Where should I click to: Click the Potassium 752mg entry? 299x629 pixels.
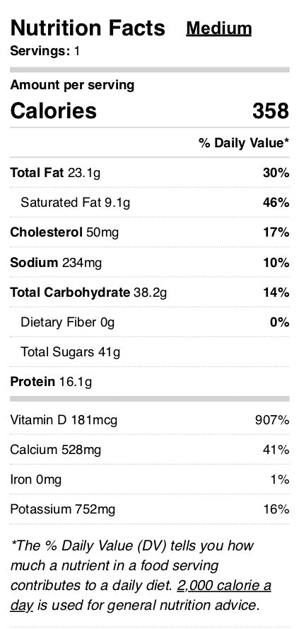[x=63, y=509]
